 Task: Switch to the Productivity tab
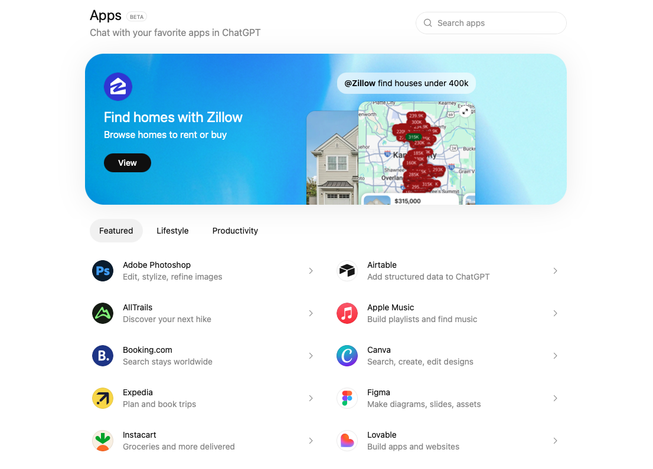point(235,231)
